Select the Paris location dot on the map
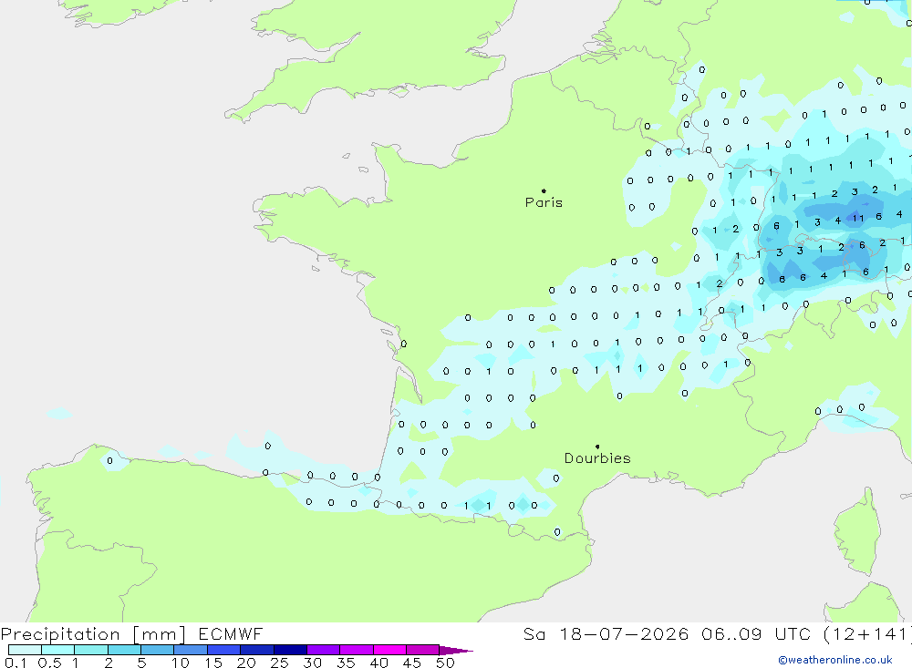This screenshot has height=668, width=912. click(x=544, y=190)
